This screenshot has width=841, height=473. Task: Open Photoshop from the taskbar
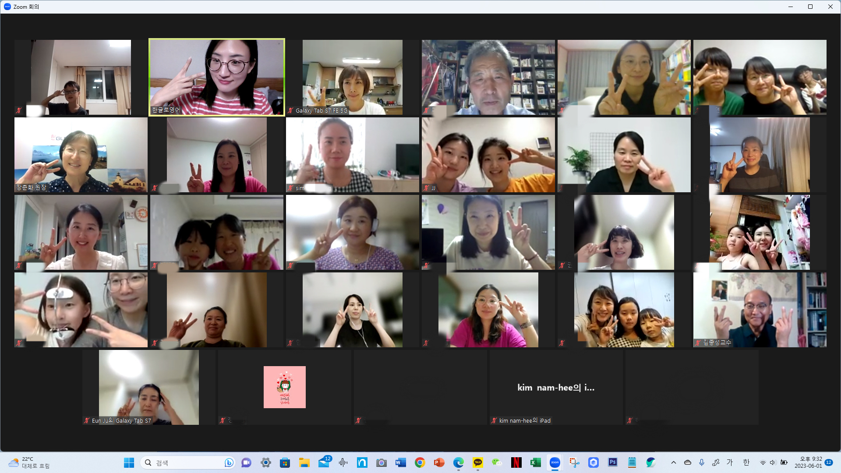[612, 462]
